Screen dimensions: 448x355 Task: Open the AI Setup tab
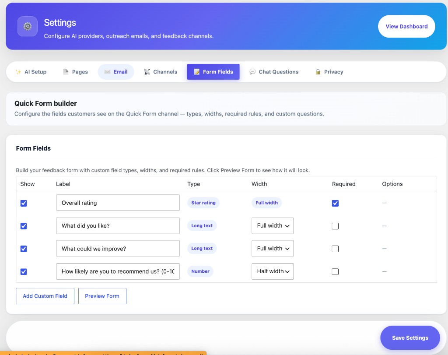point(31,72)
